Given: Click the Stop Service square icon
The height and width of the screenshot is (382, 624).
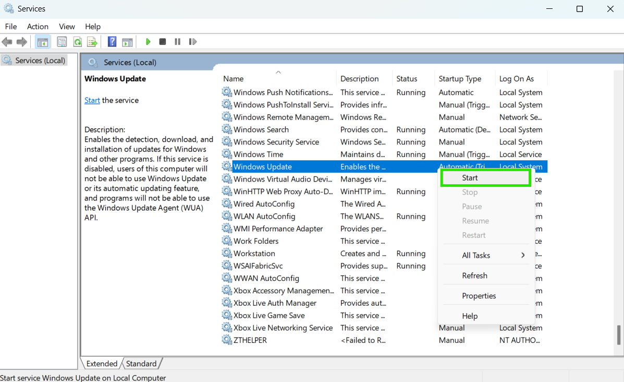Looking at the screenshot, I should (162, 41).
